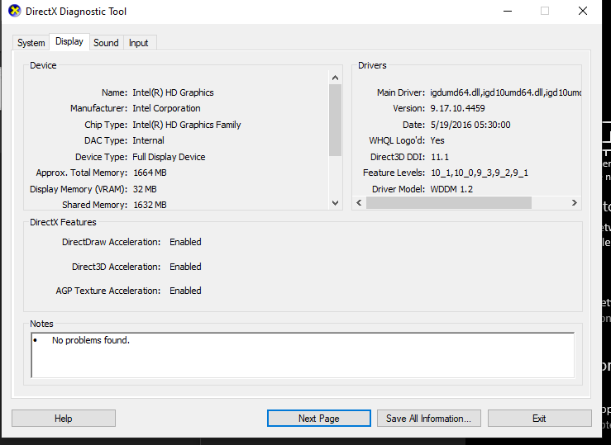This screenshot has width=611, height=445.
Task: Click the DirectX Diagnostic Tool title icon
Action: pyautogui.click(x=14, y=11)
